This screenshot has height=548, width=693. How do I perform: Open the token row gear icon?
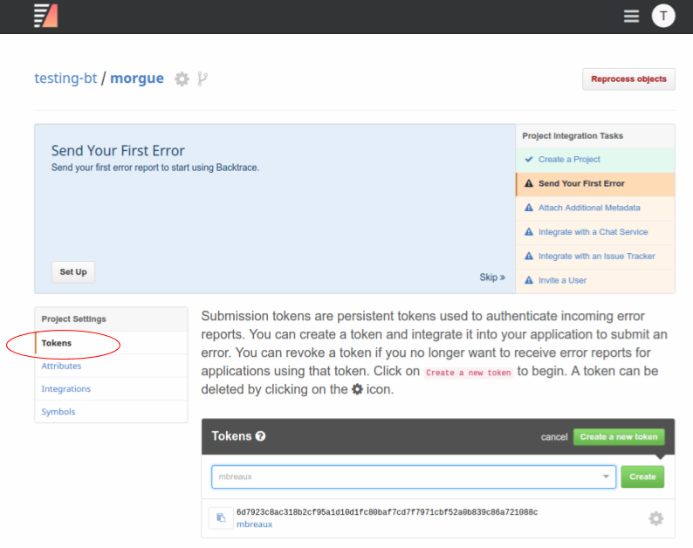(655, 518)
